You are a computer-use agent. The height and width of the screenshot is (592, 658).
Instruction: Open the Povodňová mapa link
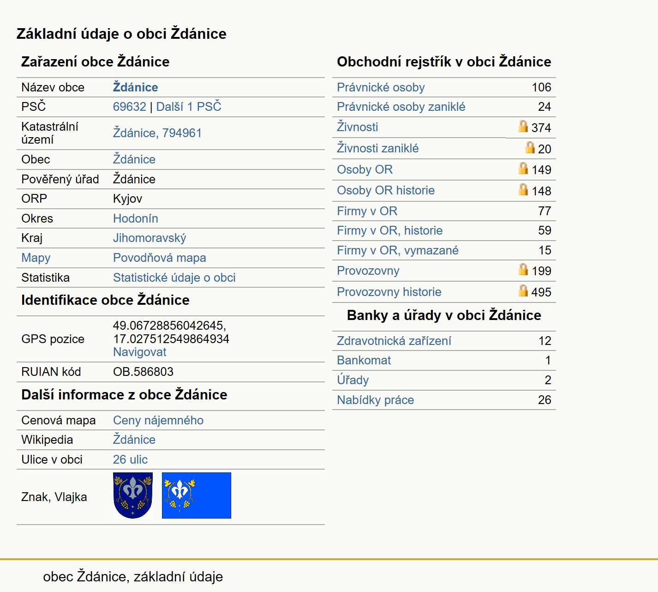[160, 258]
